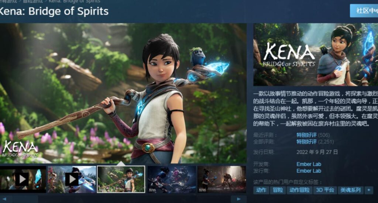View all reviews 特别好评 link

(306, 142)
